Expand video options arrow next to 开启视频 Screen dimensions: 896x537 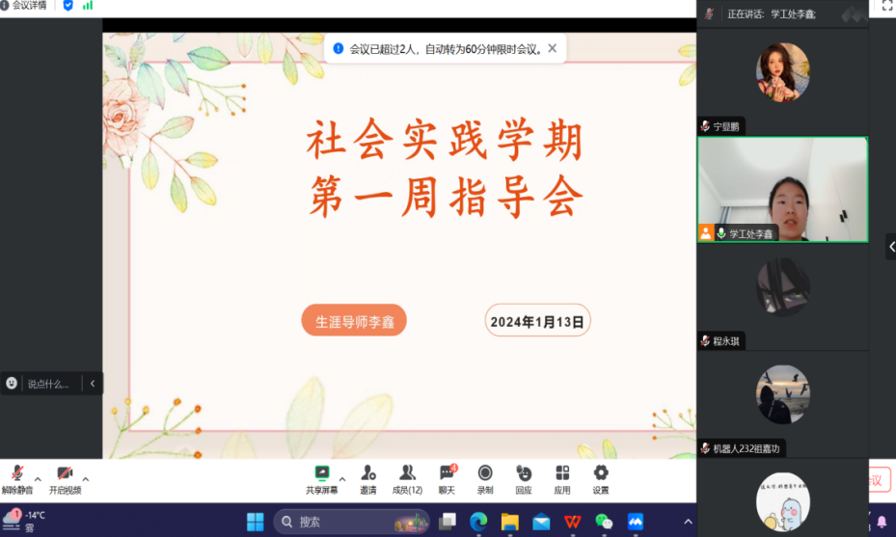coord(86,479)
